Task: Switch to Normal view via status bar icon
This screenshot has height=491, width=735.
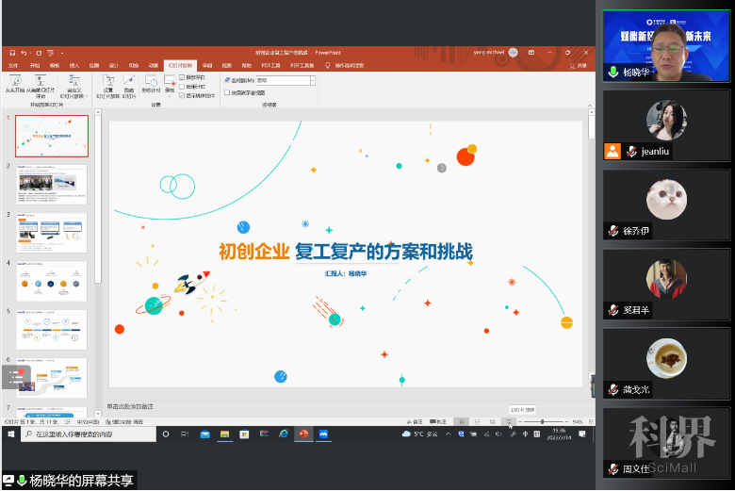Action: (x=462, y=422)
